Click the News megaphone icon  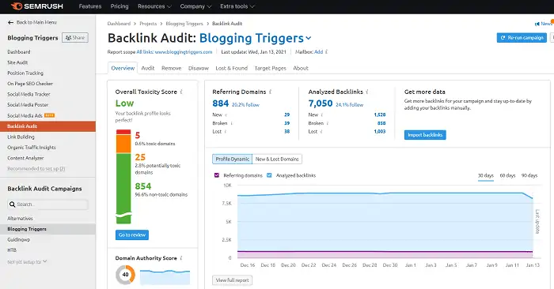537,24
